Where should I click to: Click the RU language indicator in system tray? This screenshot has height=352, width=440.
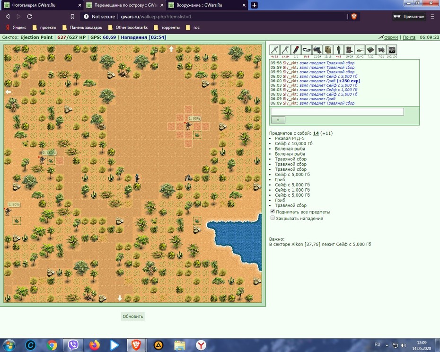click(378, 344)
